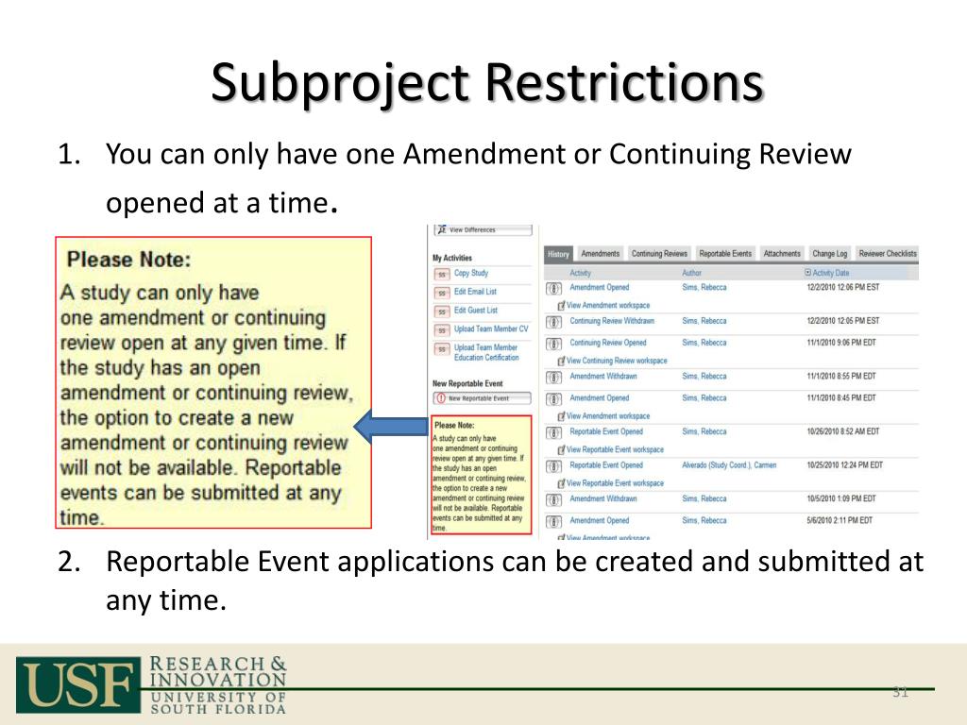Click Amendment Opened dated 5/6/2010
Screen dimensions: 967x725
point(600,520)
